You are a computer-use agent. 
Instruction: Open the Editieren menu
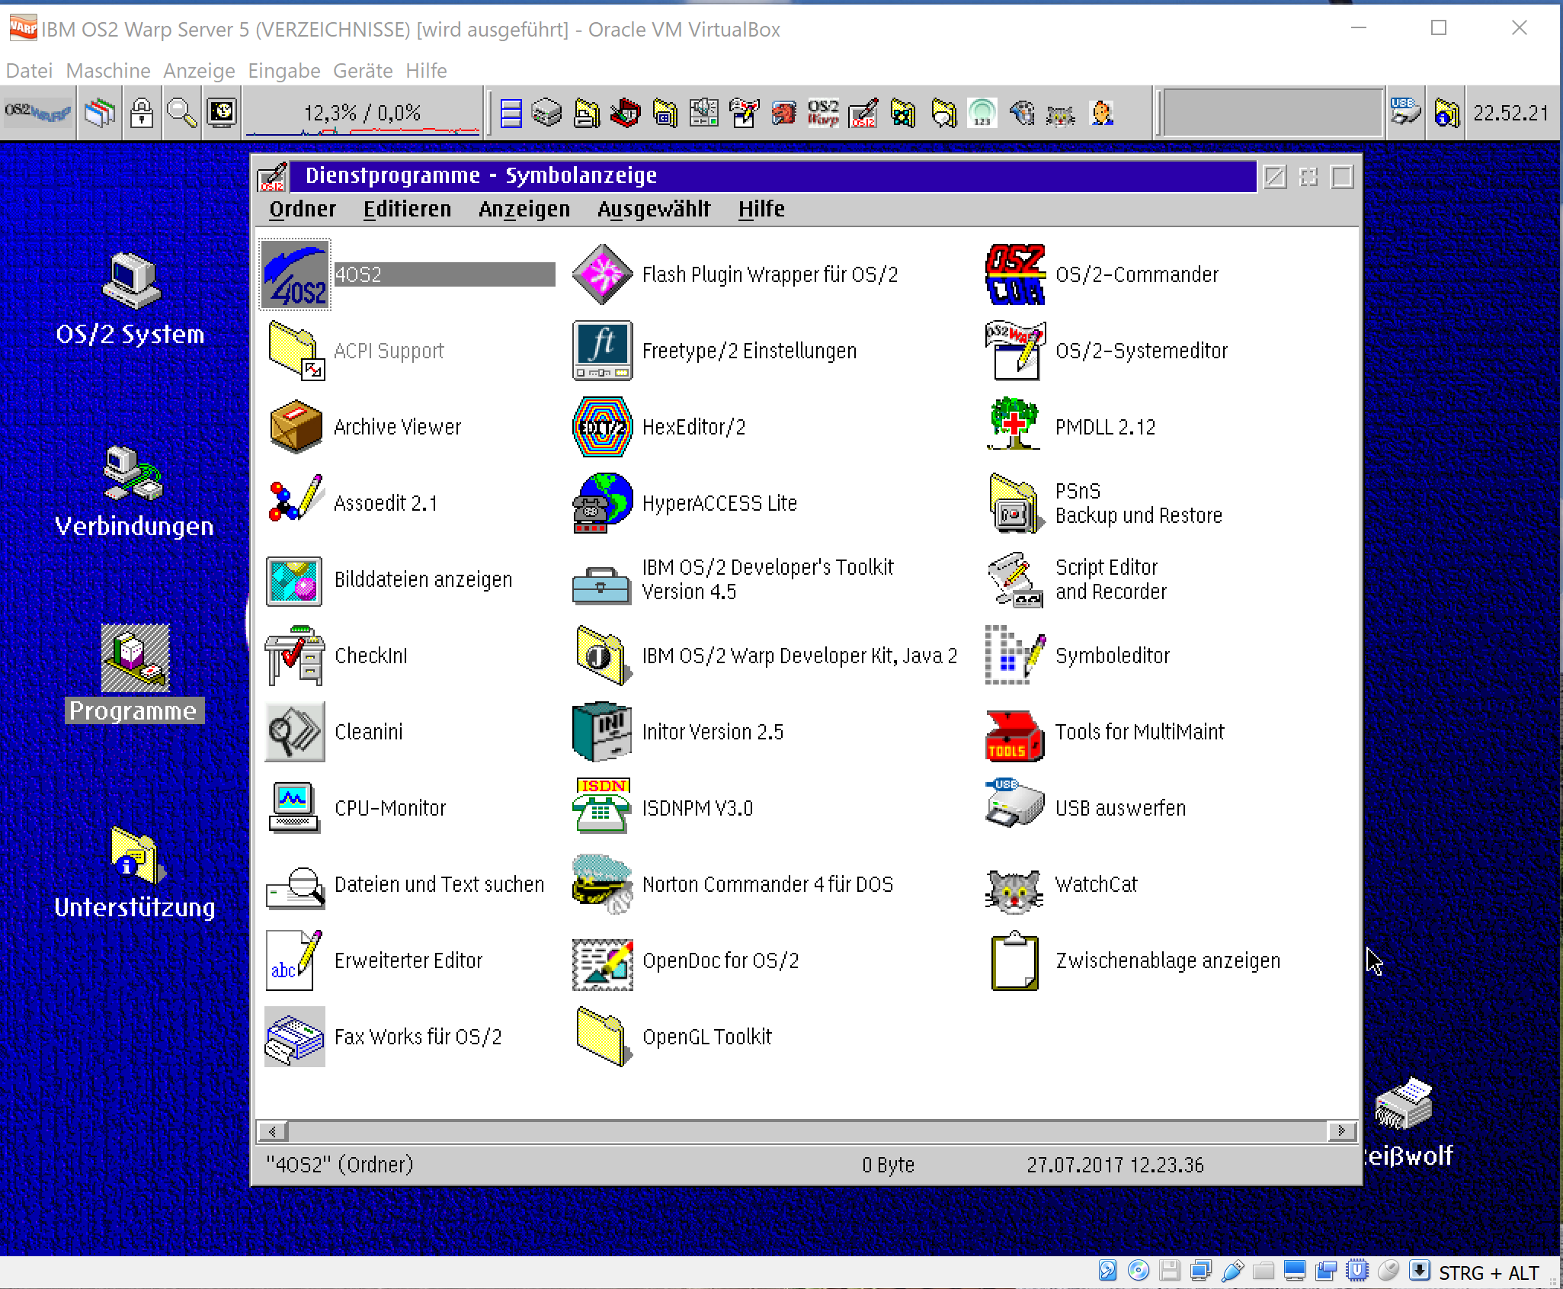pos(407,209)
